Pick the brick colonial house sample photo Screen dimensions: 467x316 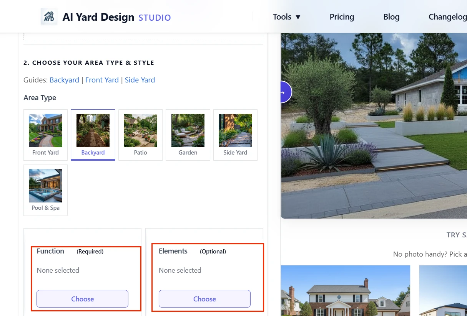(346, 291)
